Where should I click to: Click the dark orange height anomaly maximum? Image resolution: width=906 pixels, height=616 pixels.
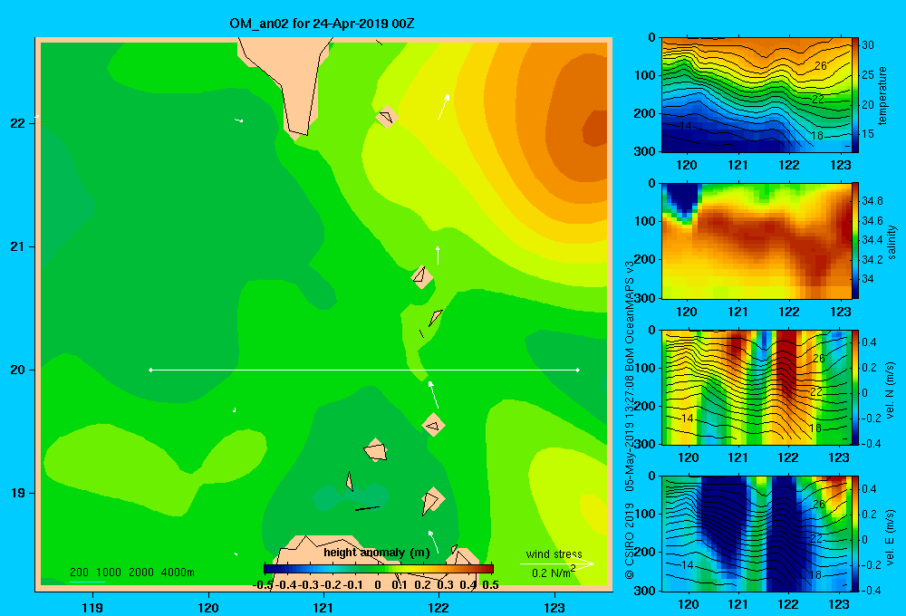(x=594, y=129)
